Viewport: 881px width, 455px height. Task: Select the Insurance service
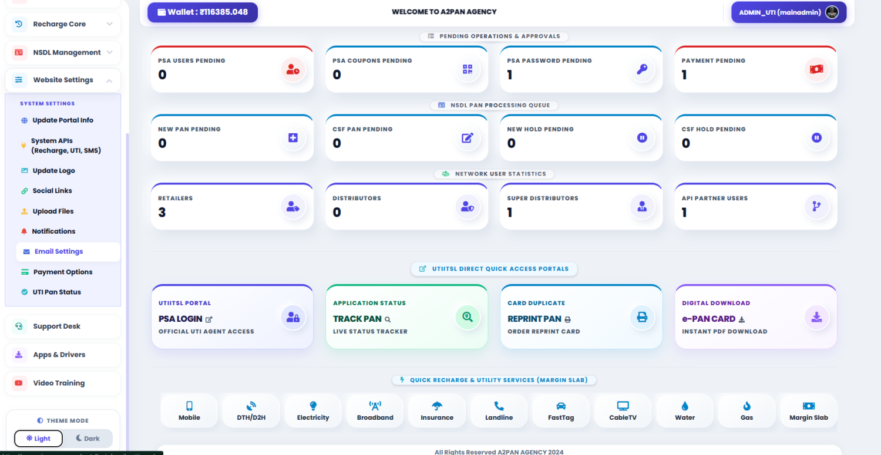point(437,411)
